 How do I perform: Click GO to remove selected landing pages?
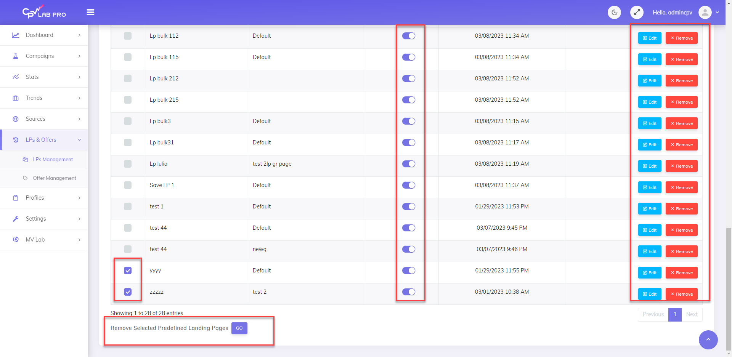point(239,328)
